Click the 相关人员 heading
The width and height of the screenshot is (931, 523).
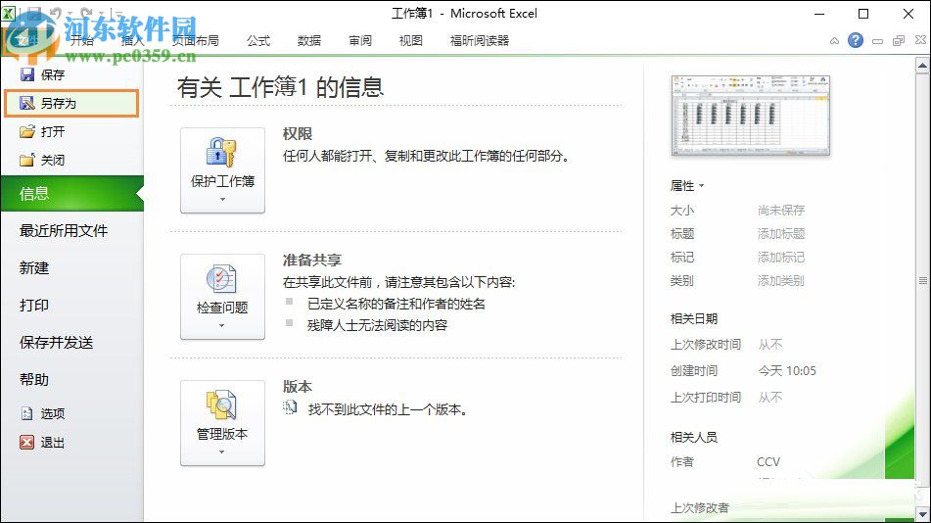pyautogui.click(x=693, y=438)
